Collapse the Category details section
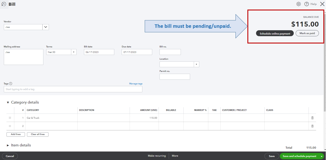This screenshot has height=160, width=326. coord(8,103)
